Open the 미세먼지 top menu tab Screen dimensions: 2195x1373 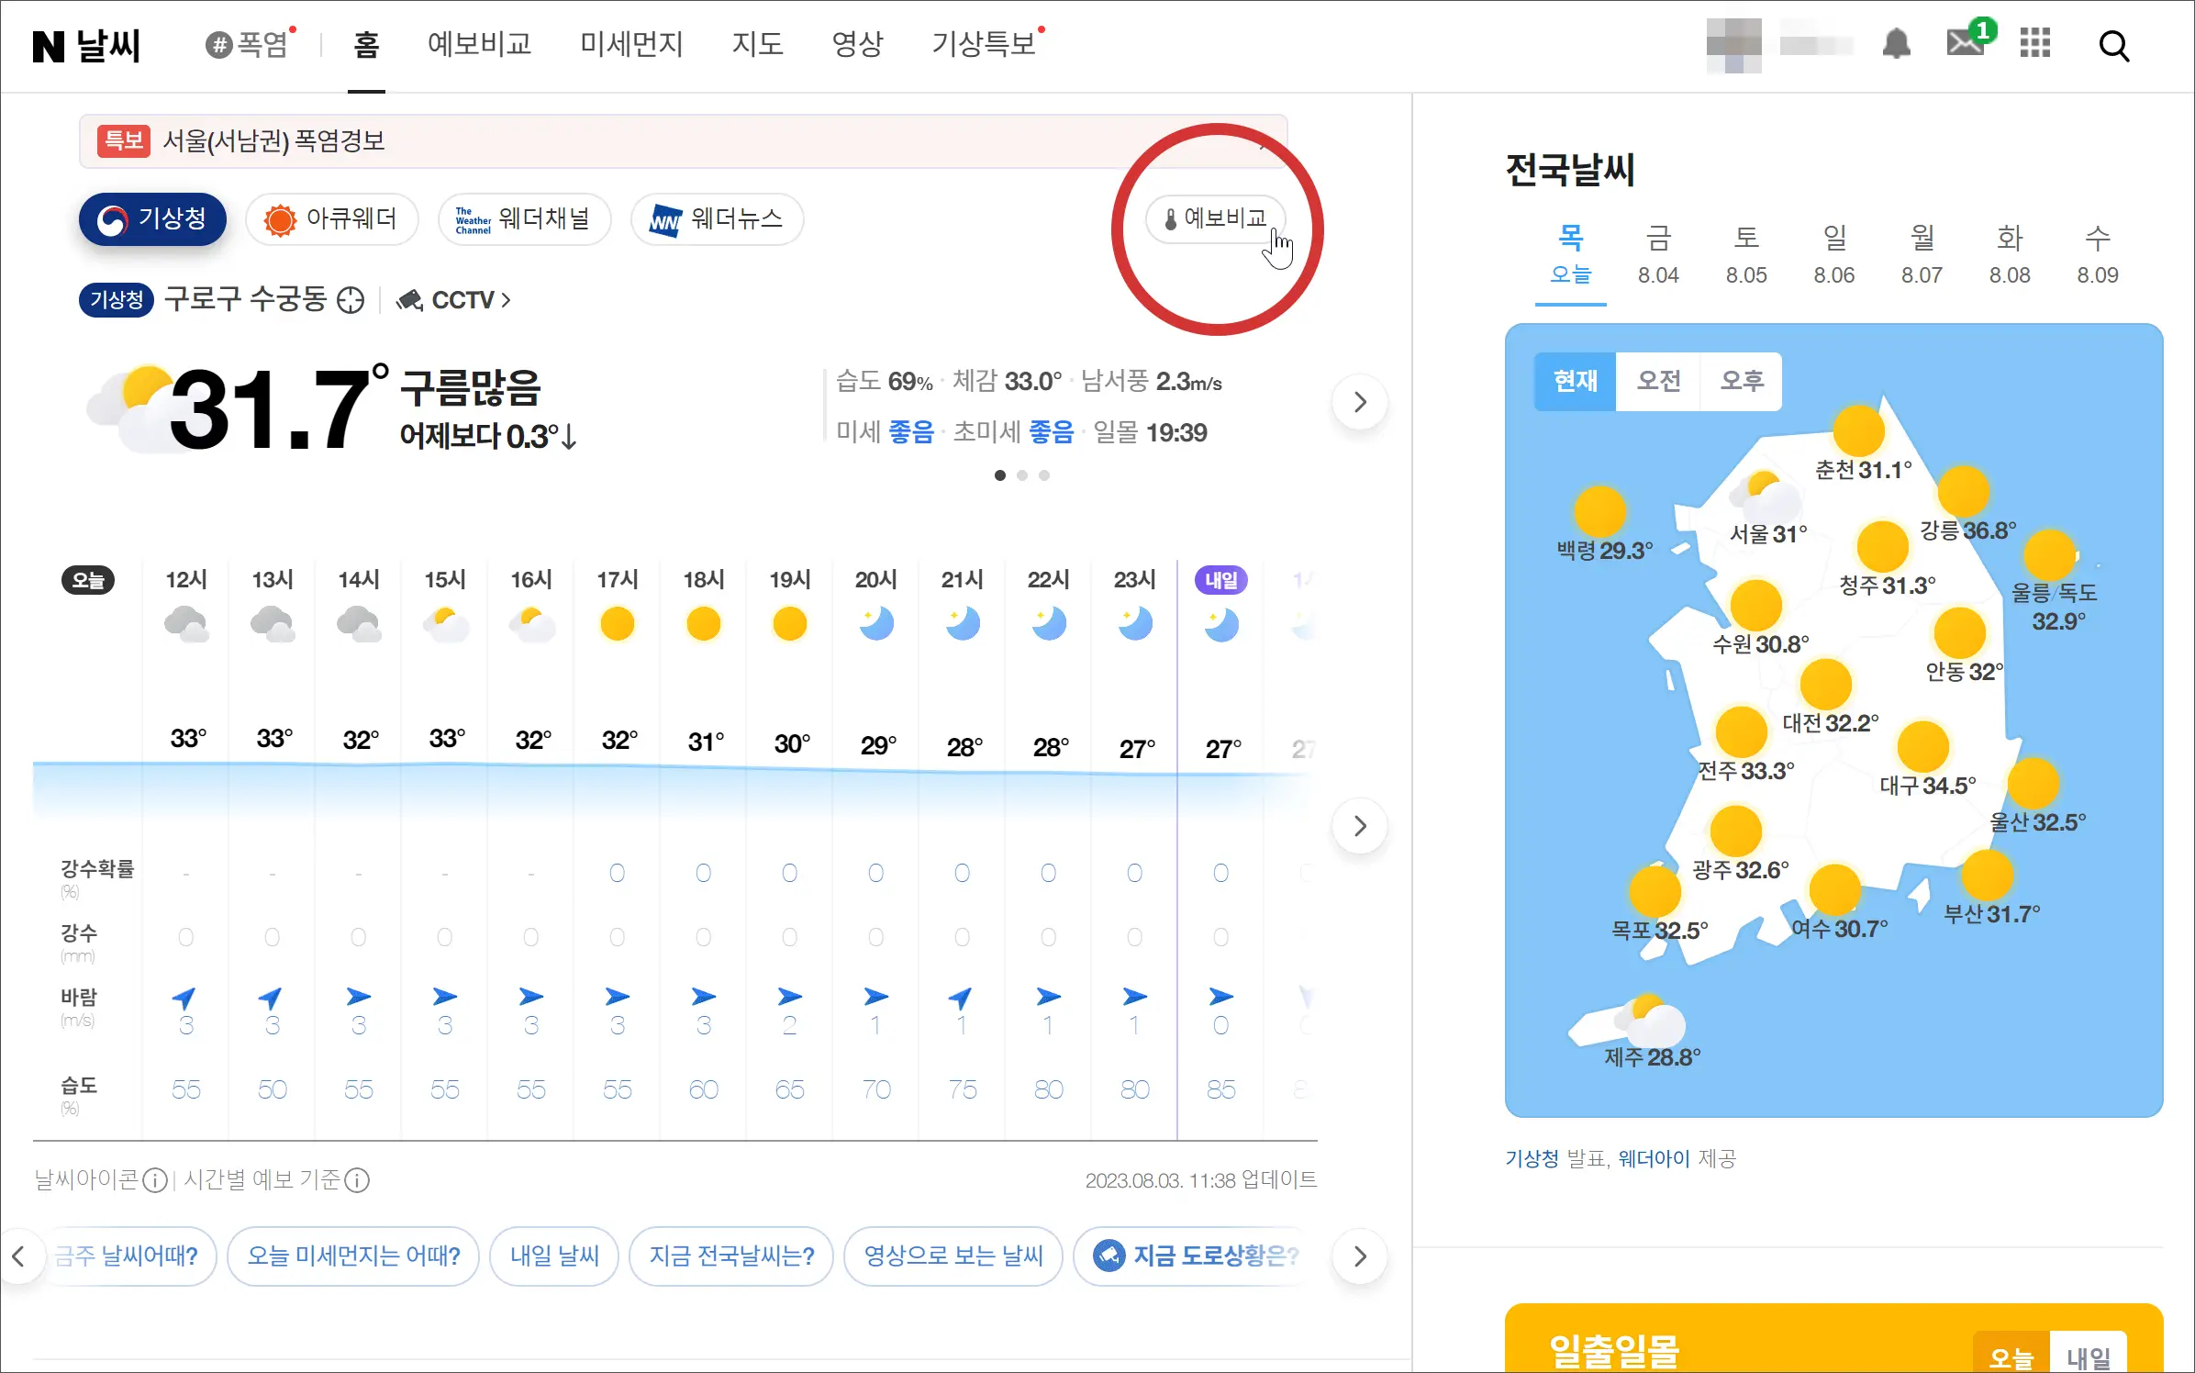click(631, 44)
